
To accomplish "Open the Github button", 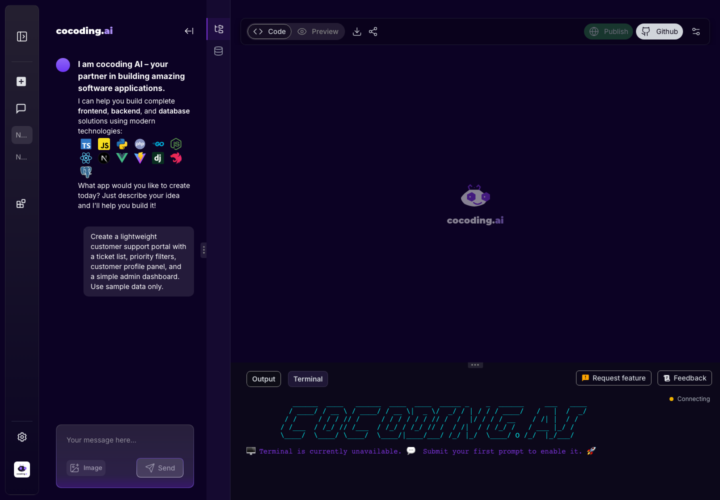I will click(x=659, y=31).
